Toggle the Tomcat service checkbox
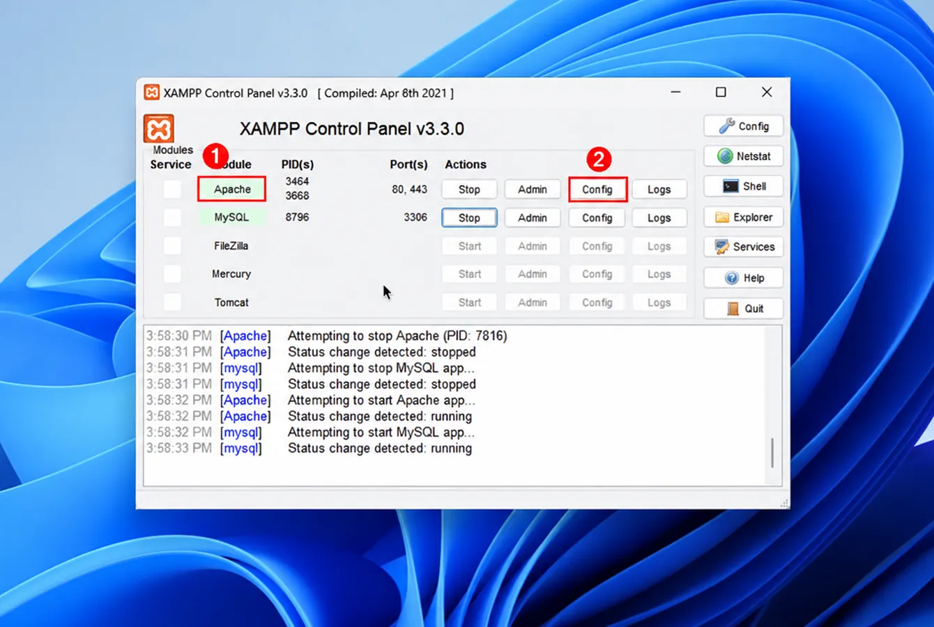934x627 pixels. coord(172,302)
